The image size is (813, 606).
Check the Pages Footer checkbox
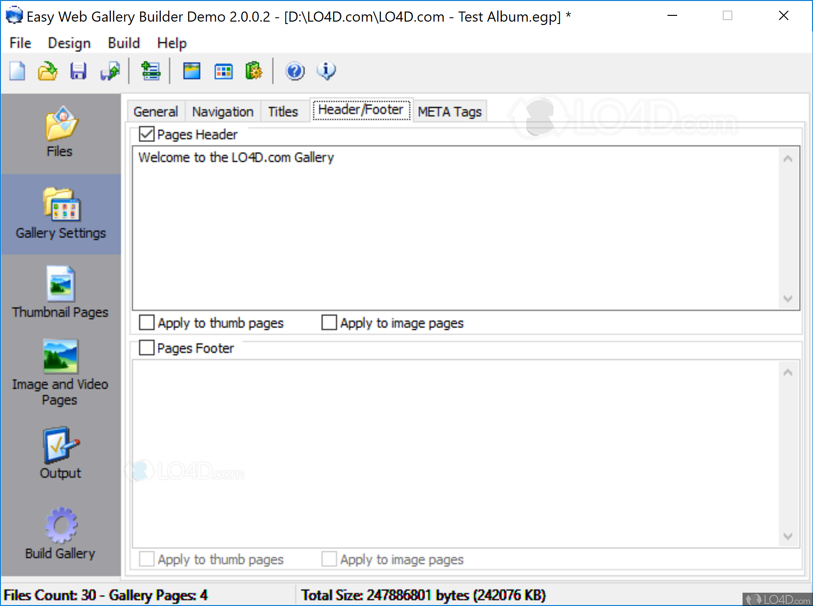click(x=146, y=348)
